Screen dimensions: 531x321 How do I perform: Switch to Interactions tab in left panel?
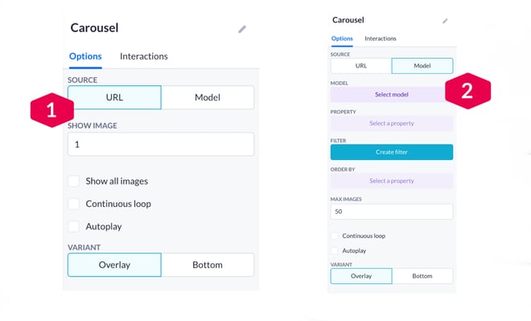(x=143, y=56)
